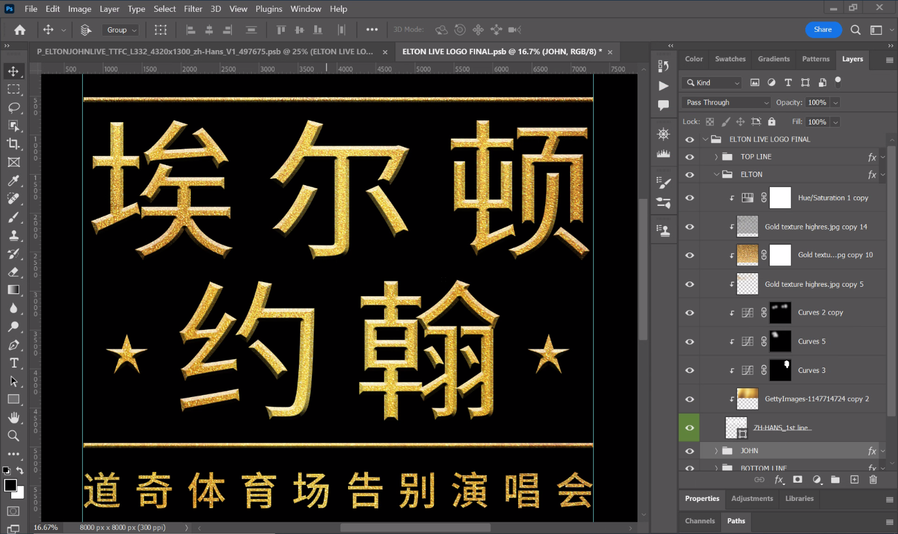Open the Search icon next to Share

click(x=855, y=30)
